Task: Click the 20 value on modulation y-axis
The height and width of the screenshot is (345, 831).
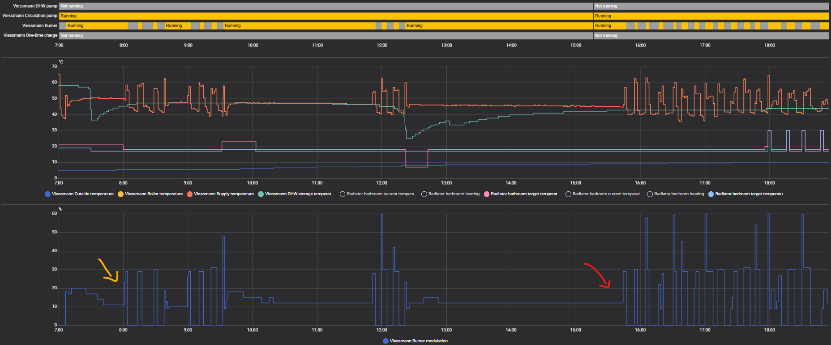Action: (x=54, y=288)
